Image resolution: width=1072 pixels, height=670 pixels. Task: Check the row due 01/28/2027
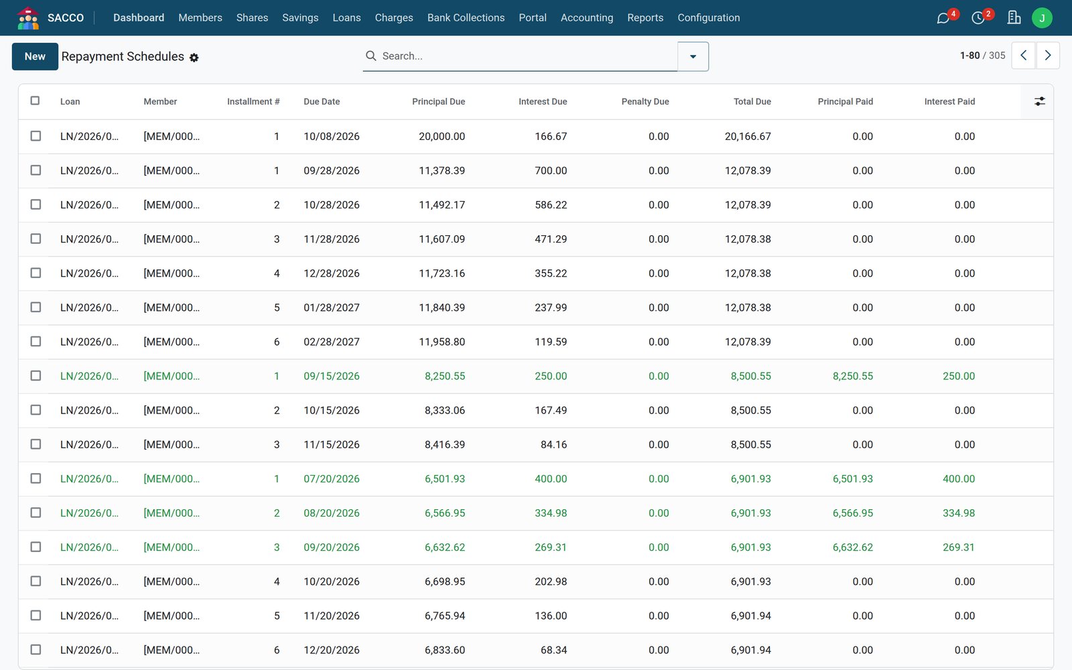(x=36, y=307)
